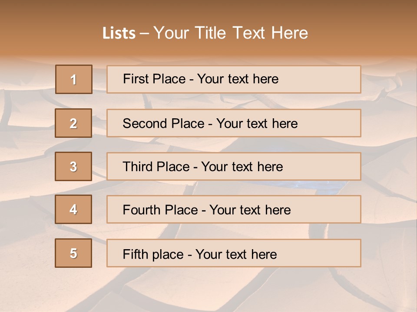Click the First Place text box

pos(234,79)
